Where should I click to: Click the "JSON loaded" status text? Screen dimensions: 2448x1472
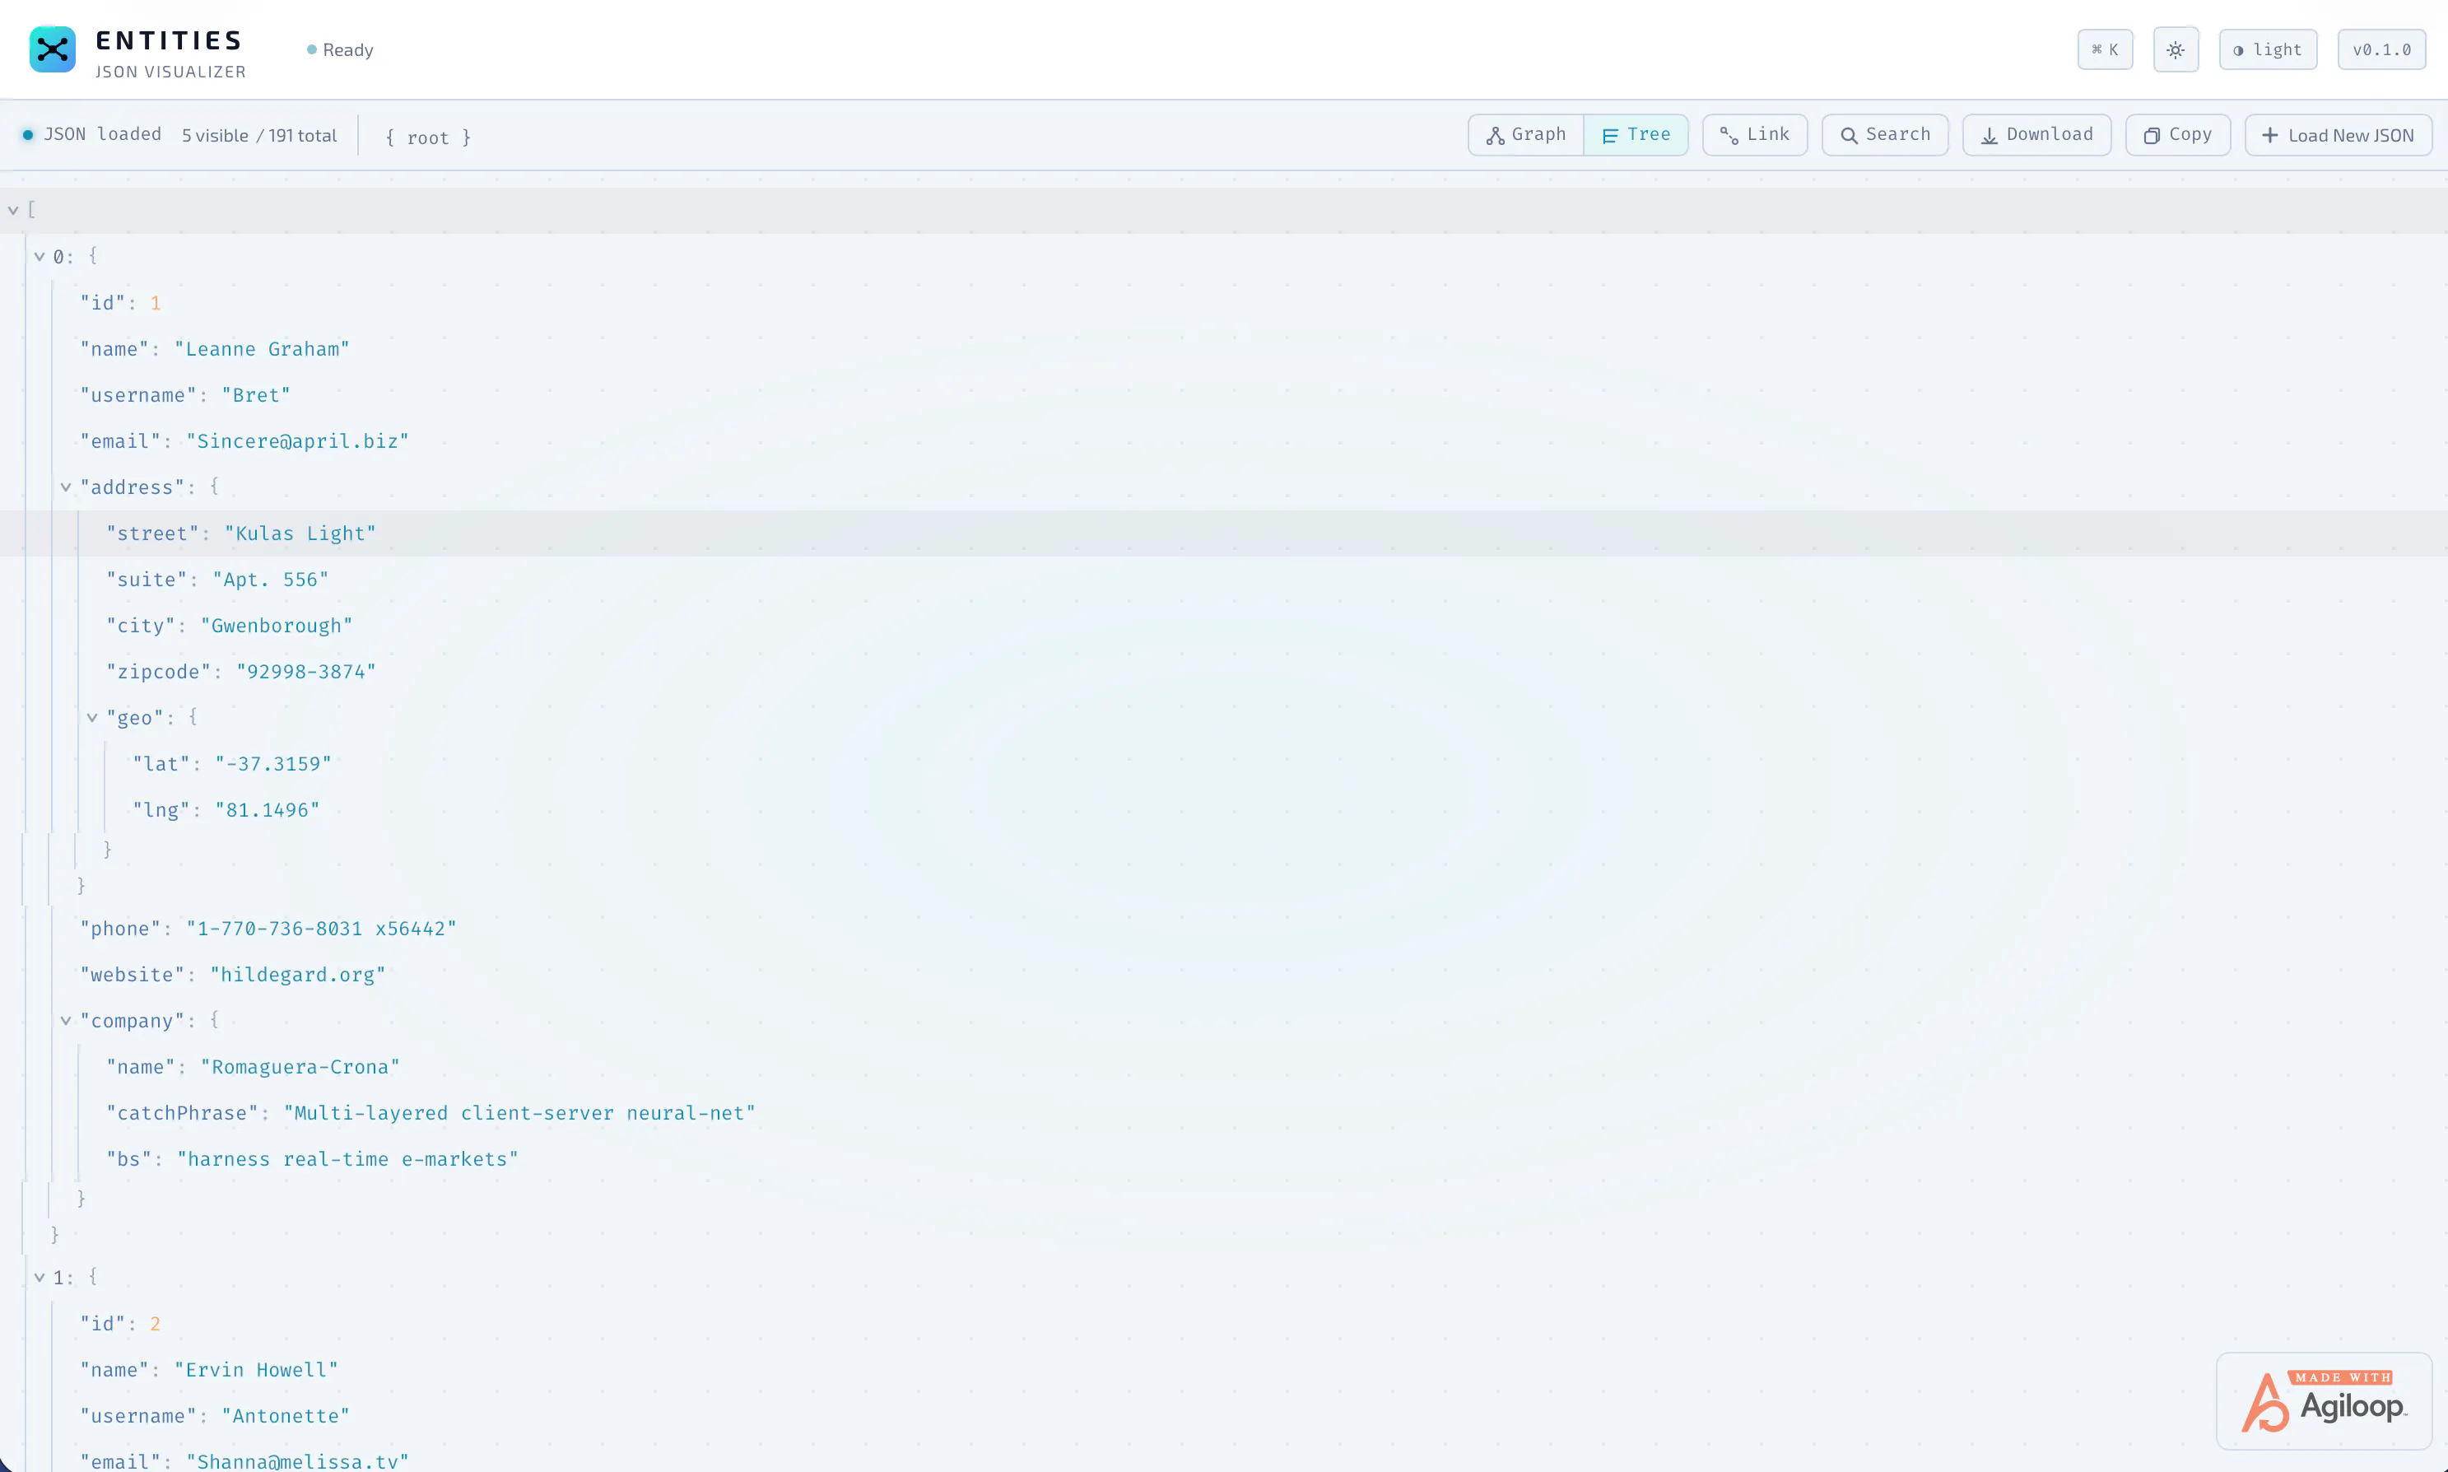102,134
